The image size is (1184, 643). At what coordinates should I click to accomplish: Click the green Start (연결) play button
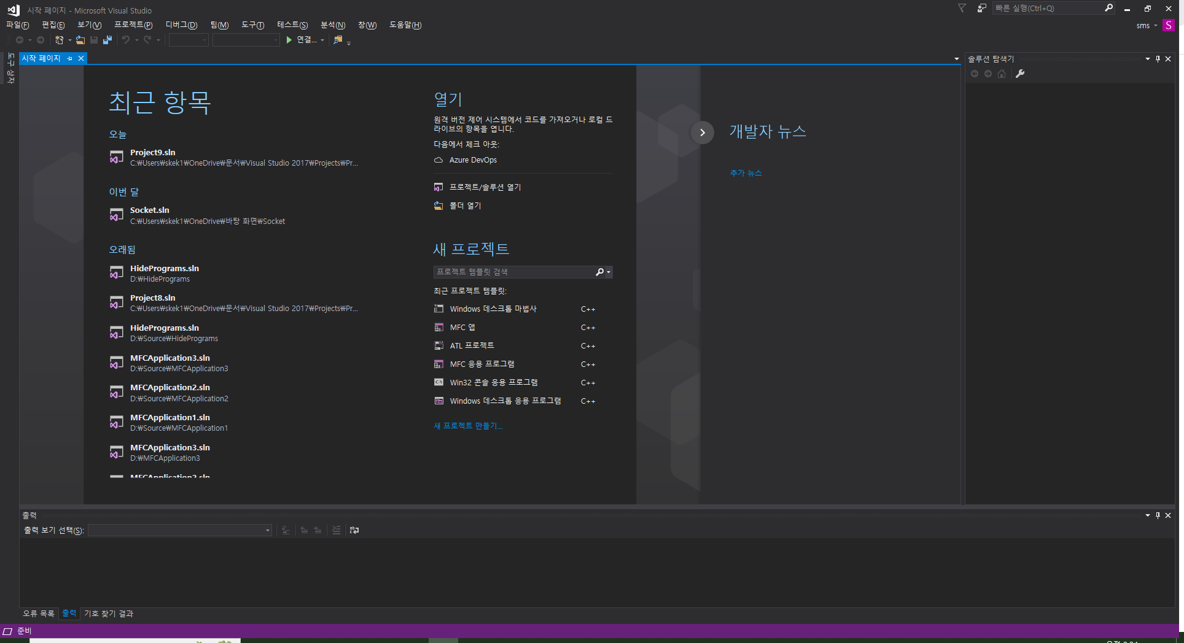(289, 40)
